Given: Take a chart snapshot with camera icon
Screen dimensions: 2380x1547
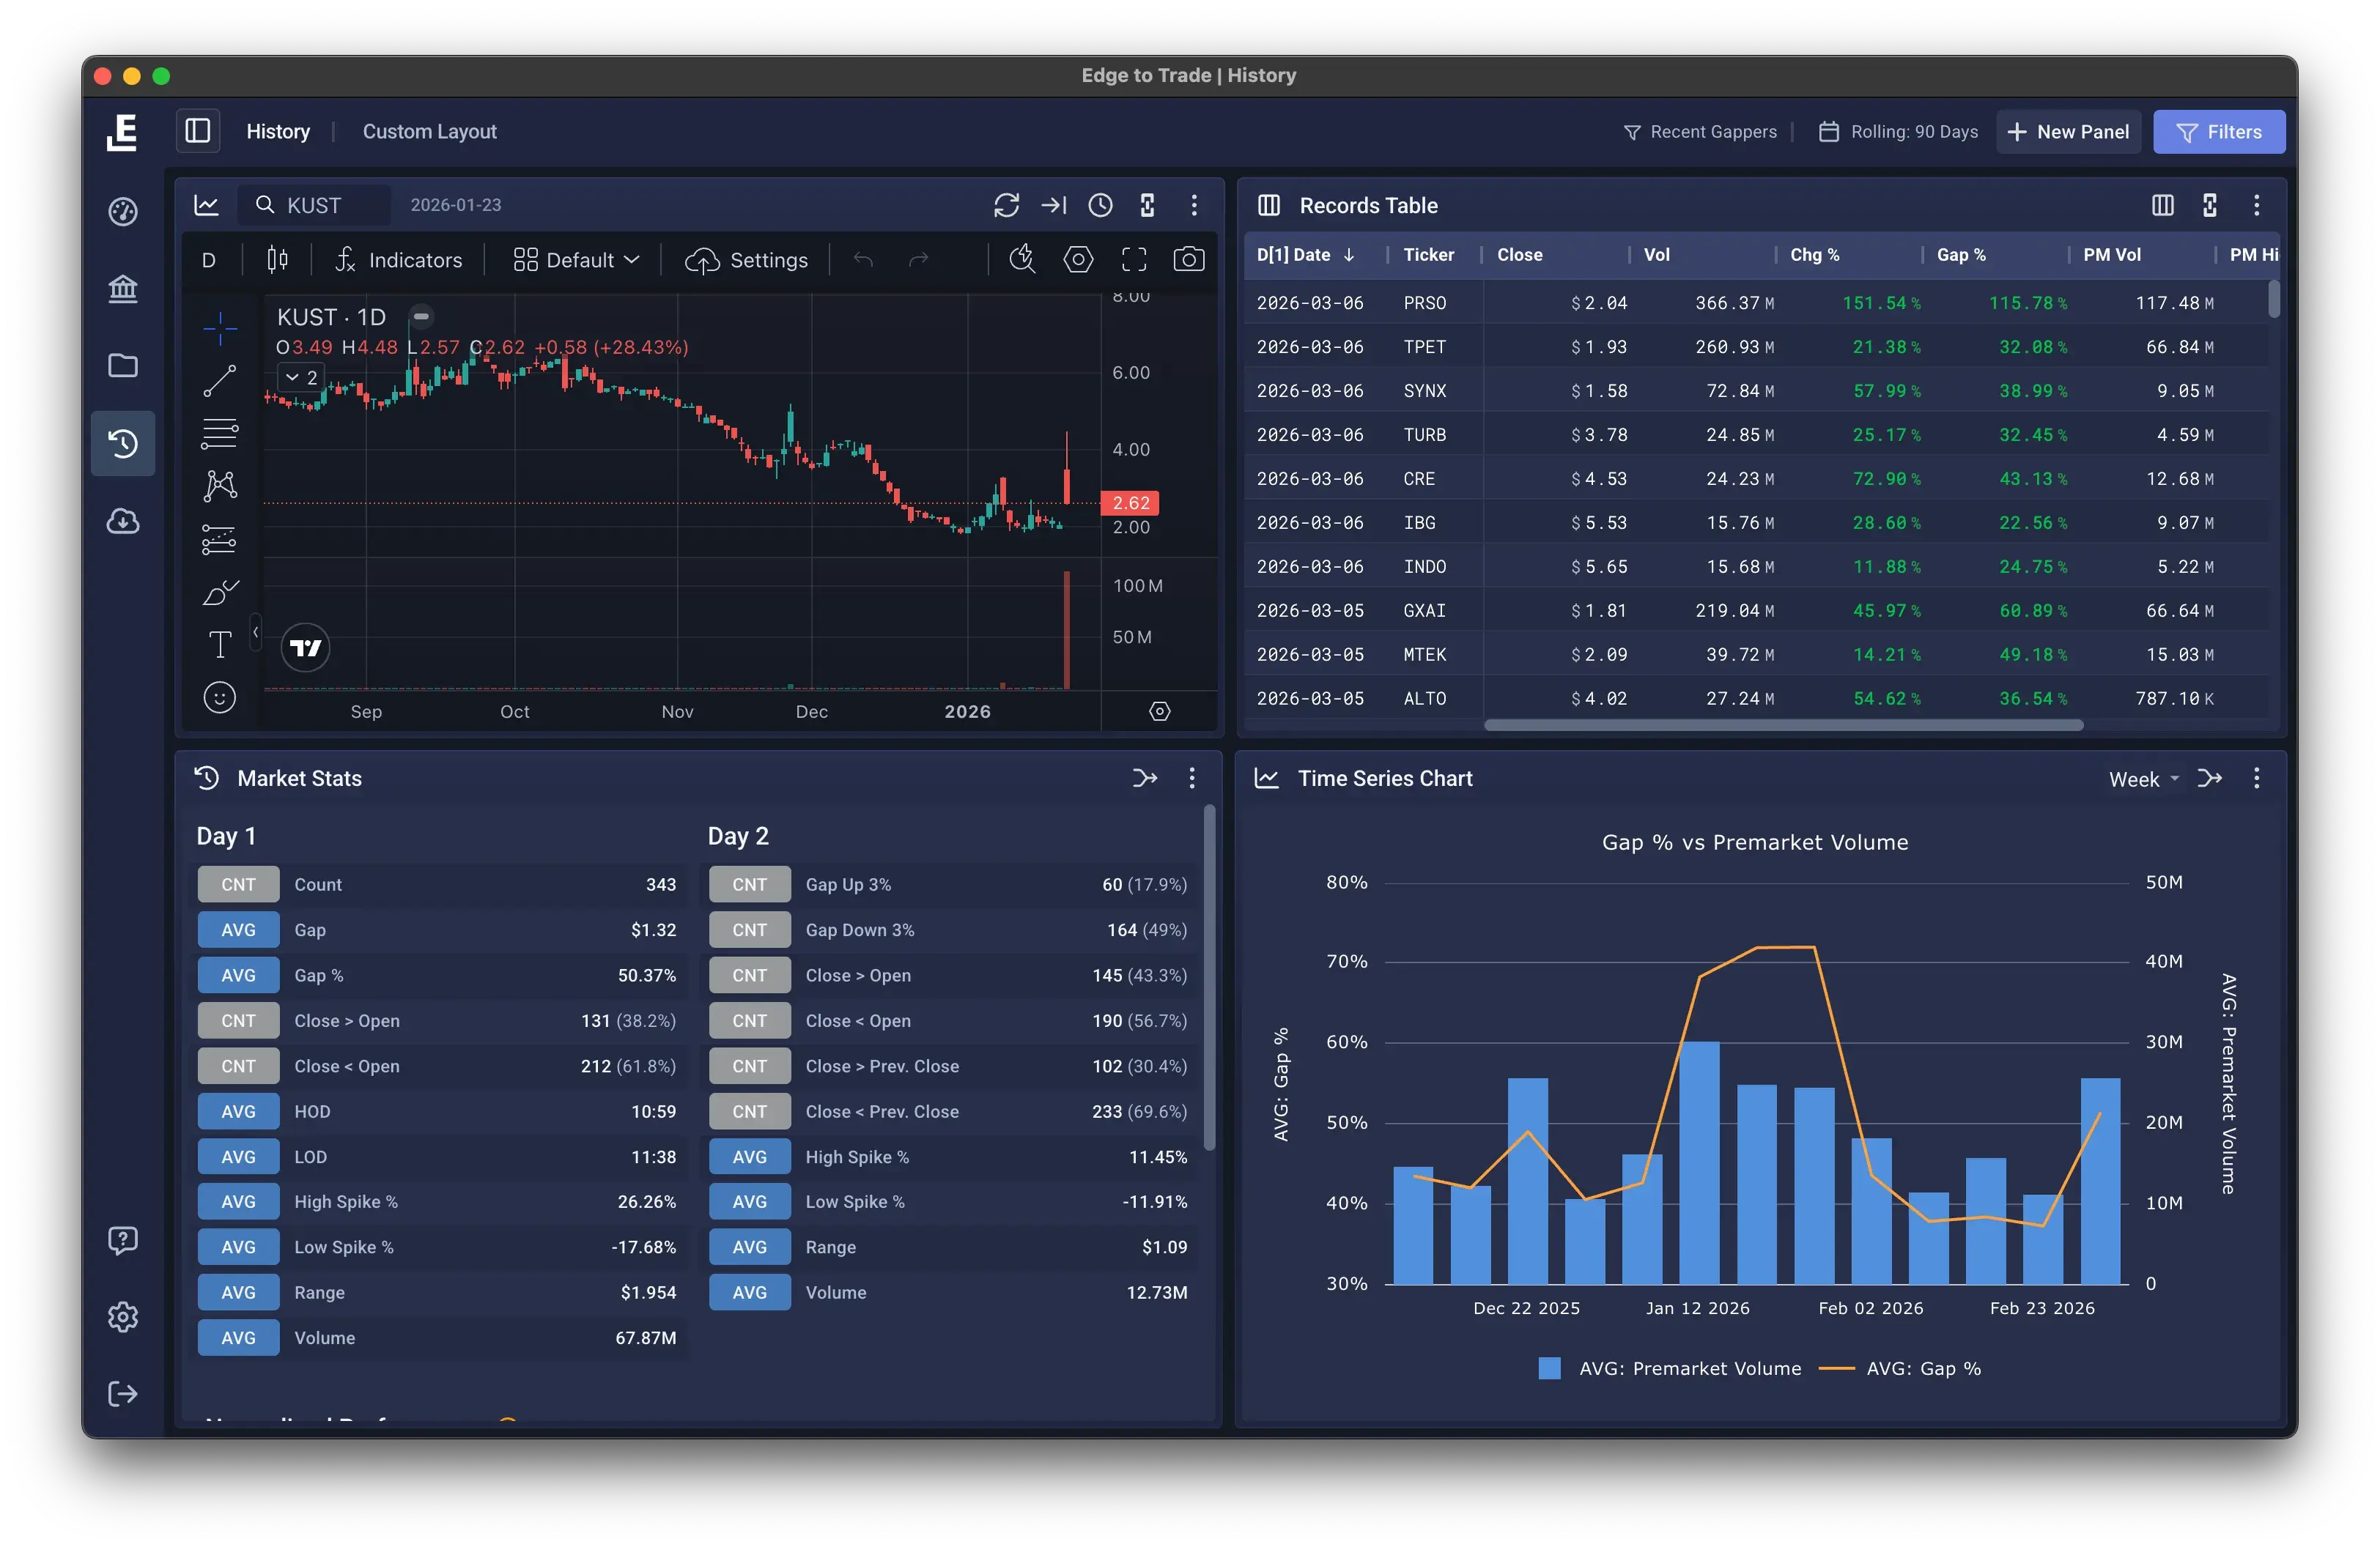Looking at the screenshot, I should tap(1188, 260).
